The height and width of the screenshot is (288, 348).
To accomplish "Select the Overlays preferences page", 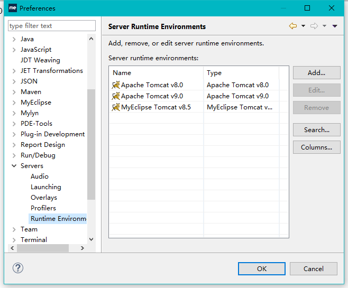I will coord(44,197).
